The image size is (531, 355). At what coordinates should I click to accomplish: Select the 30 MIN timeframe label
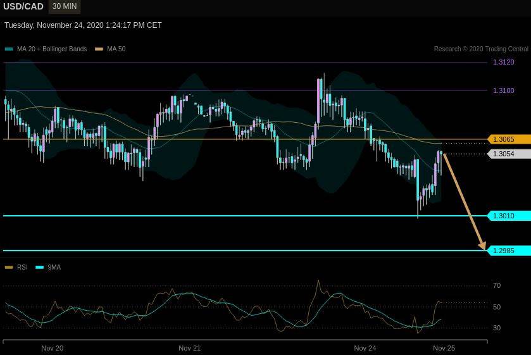[65, 6]
